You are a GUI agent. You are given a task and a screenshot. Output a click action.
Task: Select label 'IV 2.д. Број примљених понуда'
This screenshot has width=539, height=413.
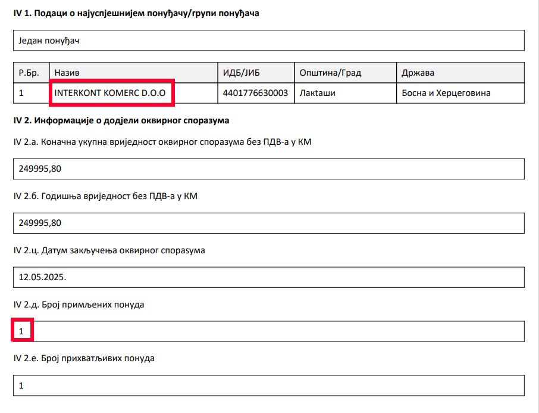[79, 305]
